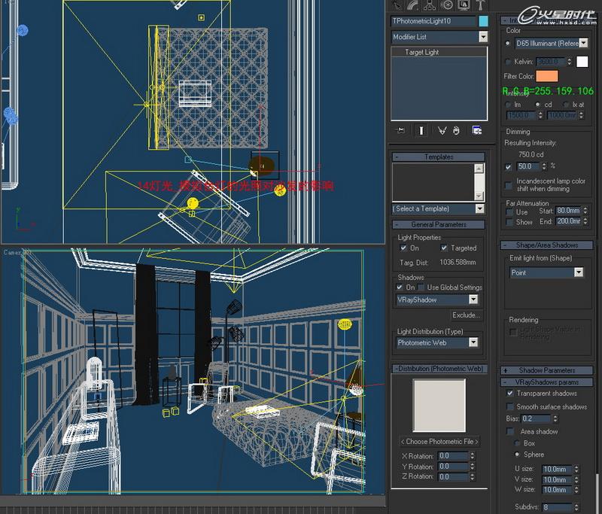Click Templates list scroll up arrow

[479, 168]
